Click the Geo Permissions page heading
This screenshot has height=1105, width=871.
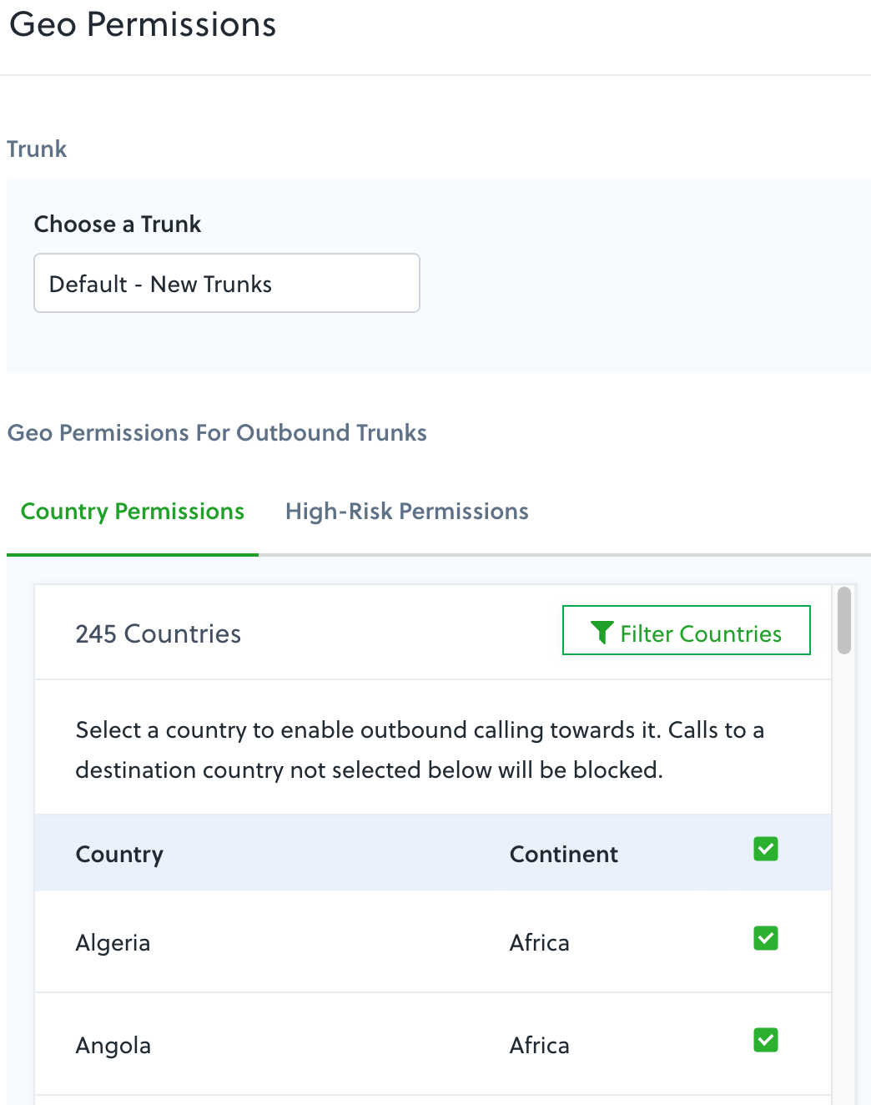pyautogui.click(x=143, y=25)
